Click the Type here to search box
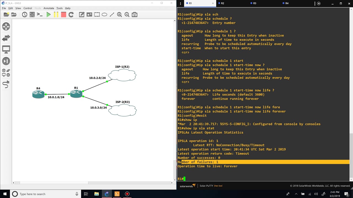 [x=46, y=194]
